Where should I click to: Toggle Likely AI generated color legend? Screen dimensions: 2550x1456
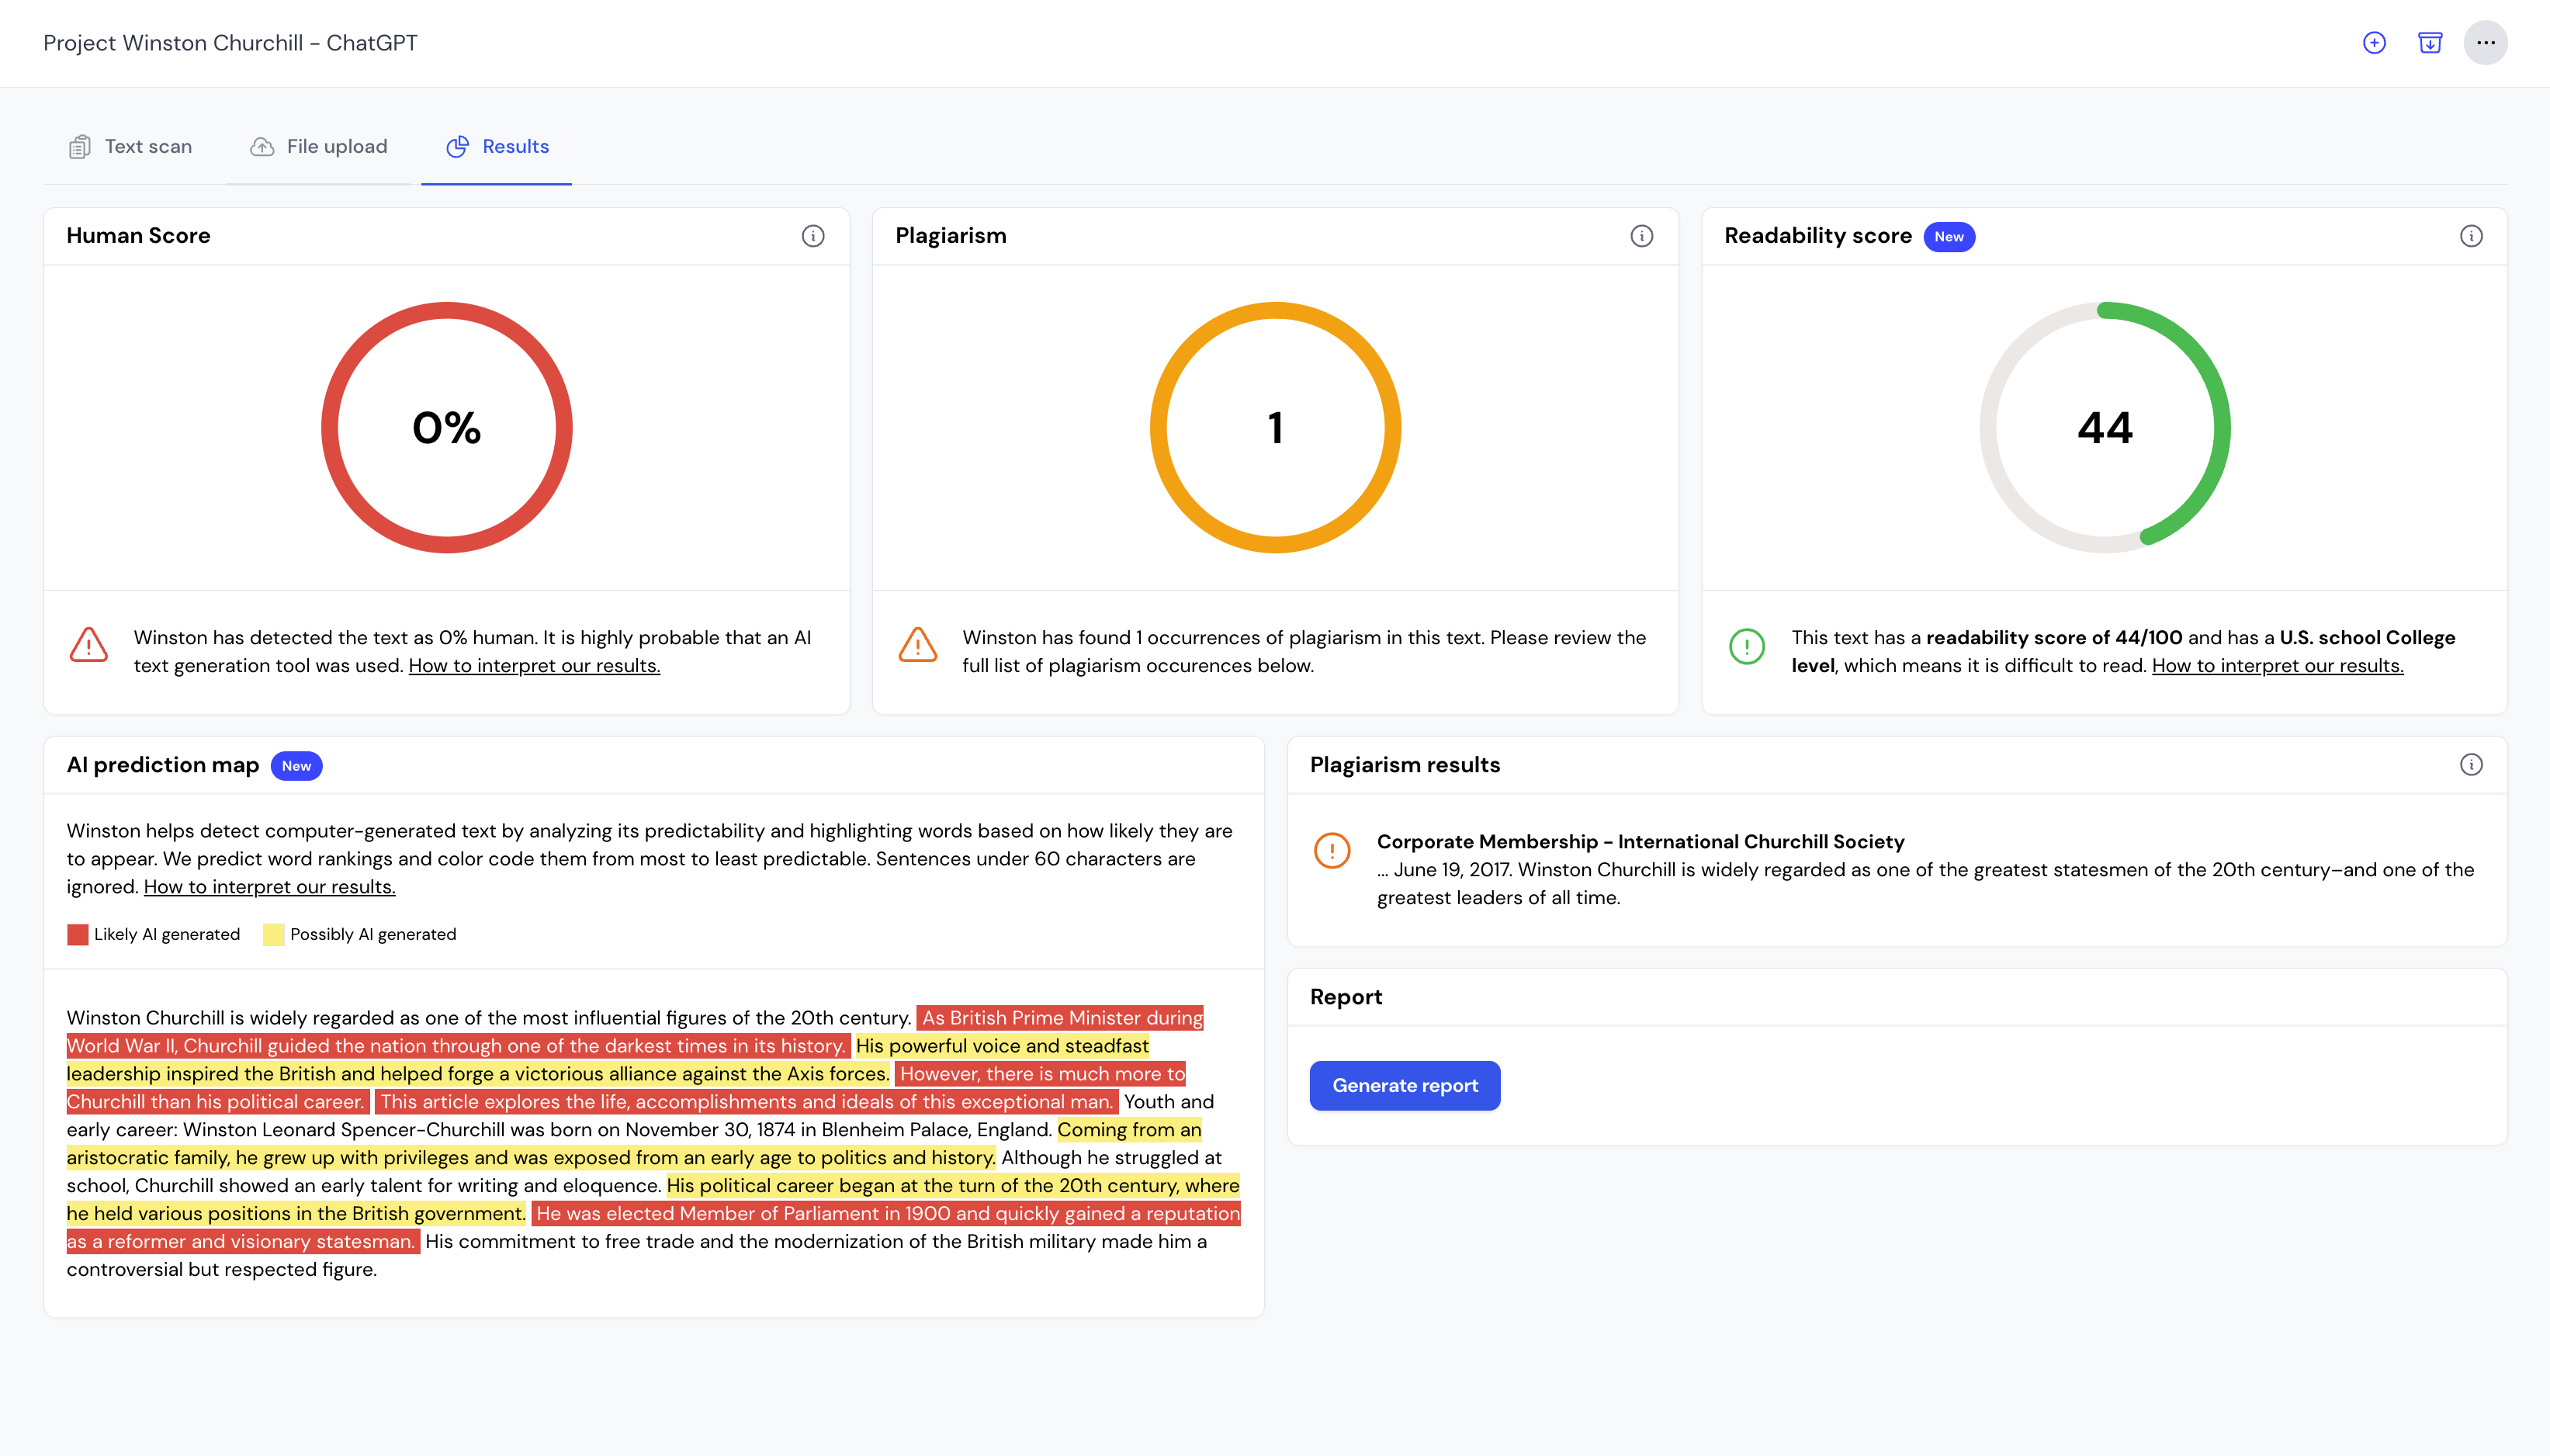click(x=75, y=932)
